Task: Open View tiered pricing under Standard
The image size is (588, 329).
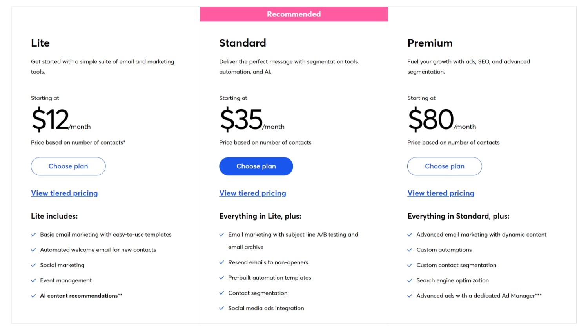Action: click(x=252, y=193)
